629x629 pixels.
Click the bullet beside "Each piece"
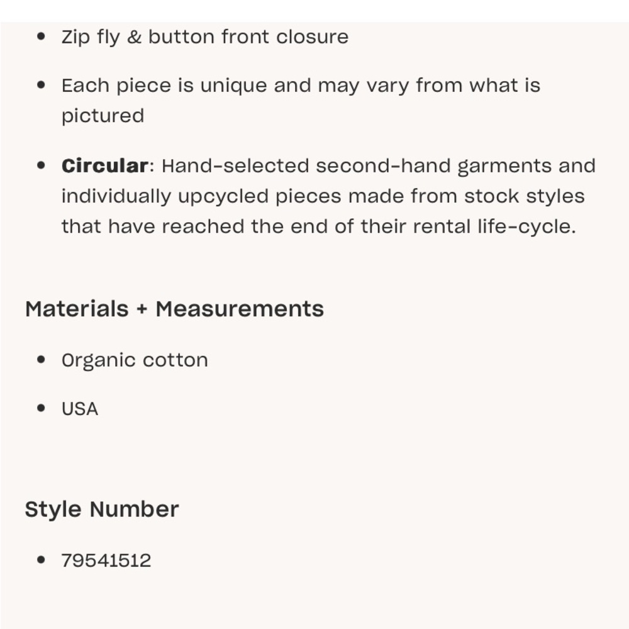[x=42, y=85]
